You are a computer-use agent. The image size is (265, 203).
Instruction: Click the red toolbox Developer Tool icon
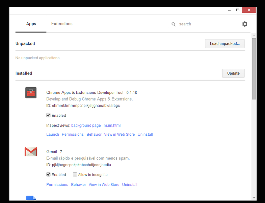(x=31, y=93)
